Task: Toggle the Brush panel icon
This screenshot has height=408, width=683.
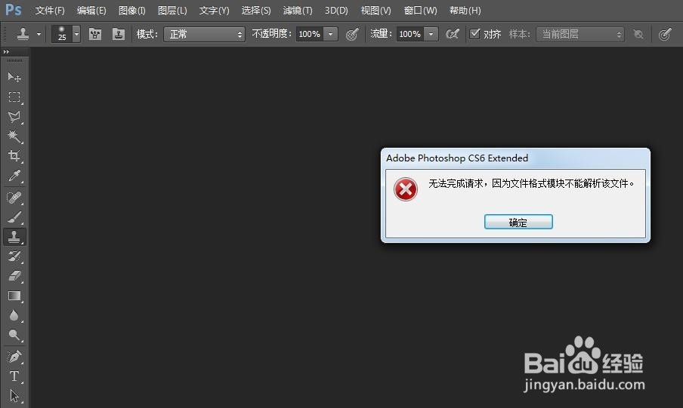Action: click(x=95, y=34)
